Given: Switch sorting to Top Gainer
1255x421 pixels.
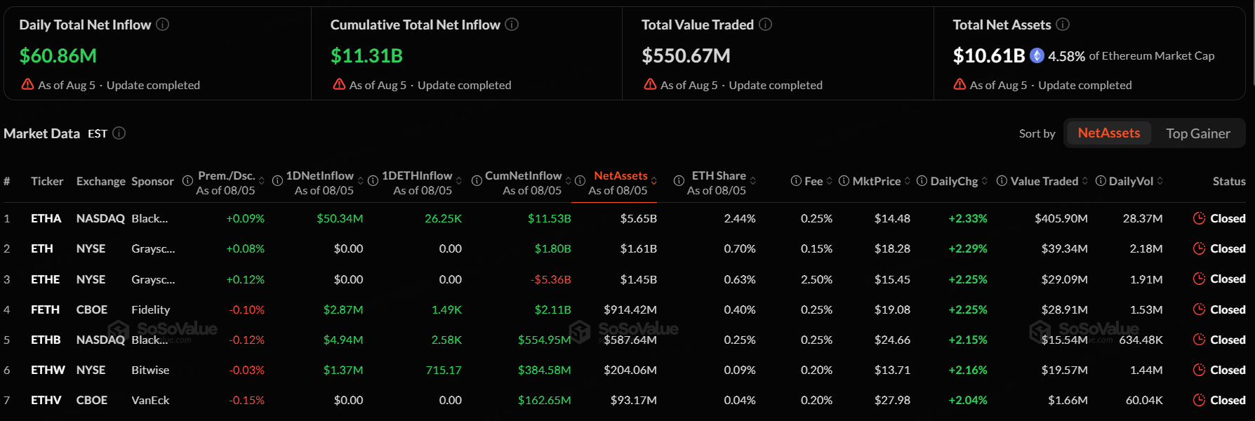Looking at the screenshot, I should 1197,133.
